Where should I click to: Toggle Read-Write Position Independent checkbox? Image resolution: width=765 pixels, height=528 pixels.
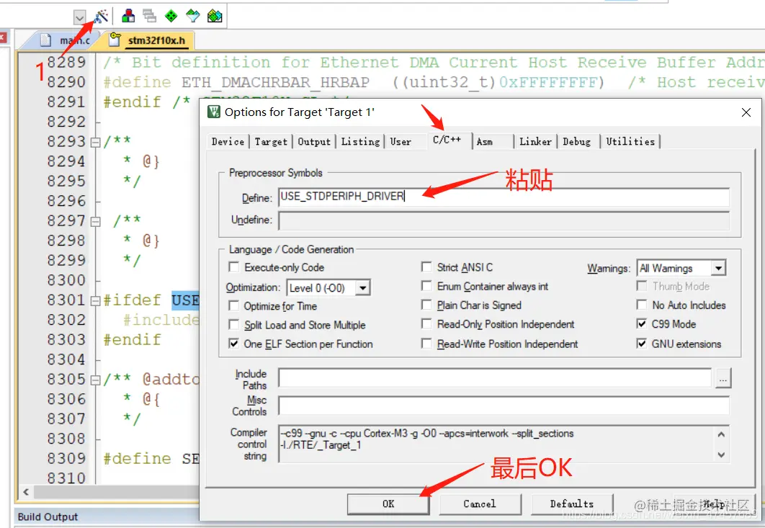(426, 344)
